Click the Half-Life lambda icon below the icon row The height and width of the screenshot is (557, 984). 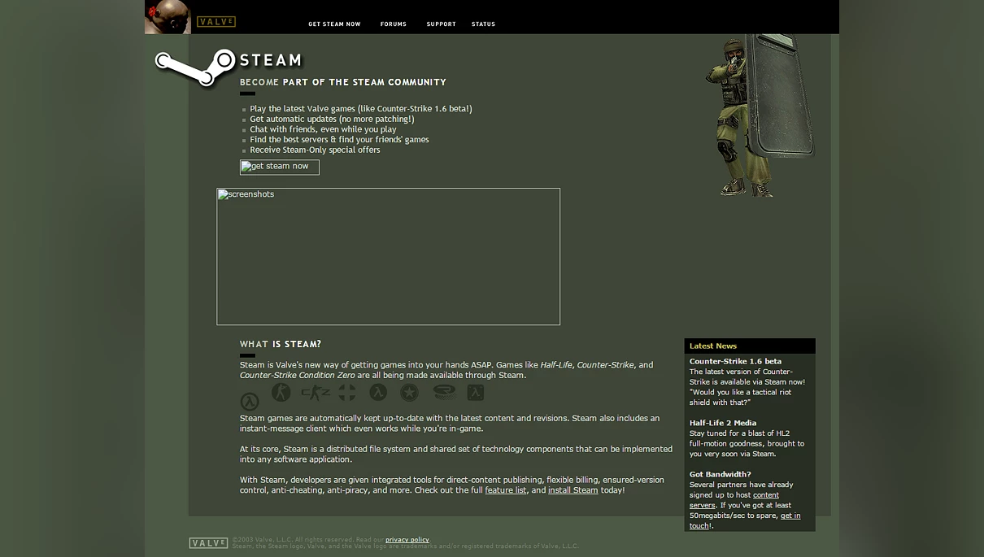[x=250, y=402]
